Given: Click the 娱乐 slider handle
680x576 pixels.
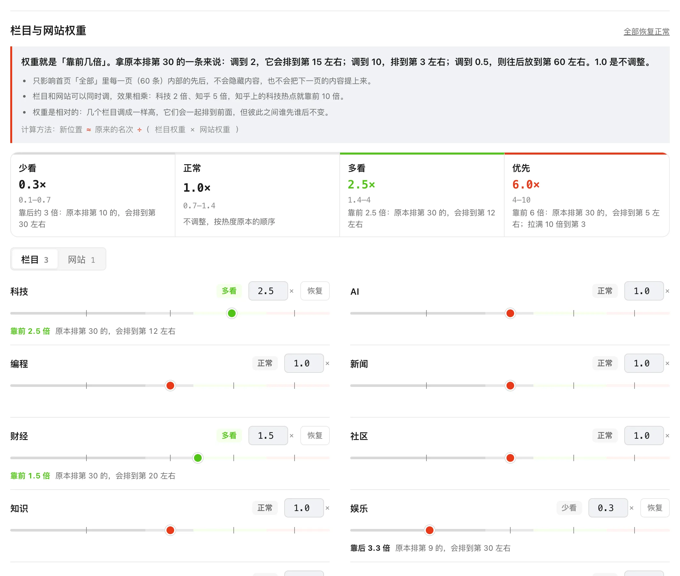Looking at the screenshot, I should 430,530.
